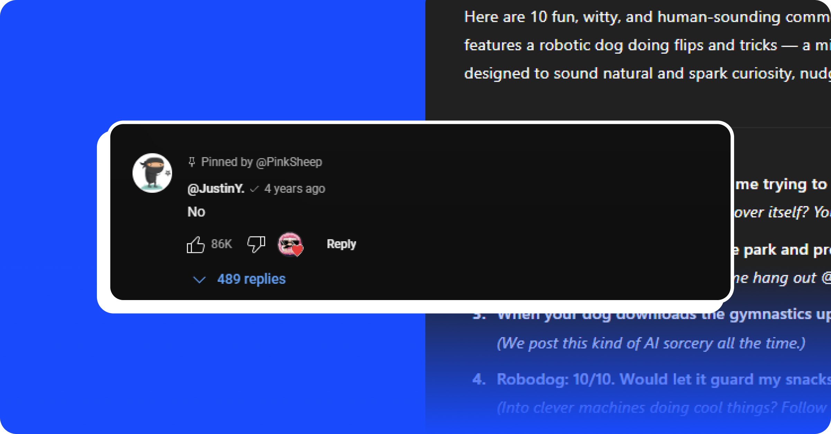Viewport: 831px width, 434px height.
Task: Click the 'Into clever machines' italic line
Action: coord(663,408)
